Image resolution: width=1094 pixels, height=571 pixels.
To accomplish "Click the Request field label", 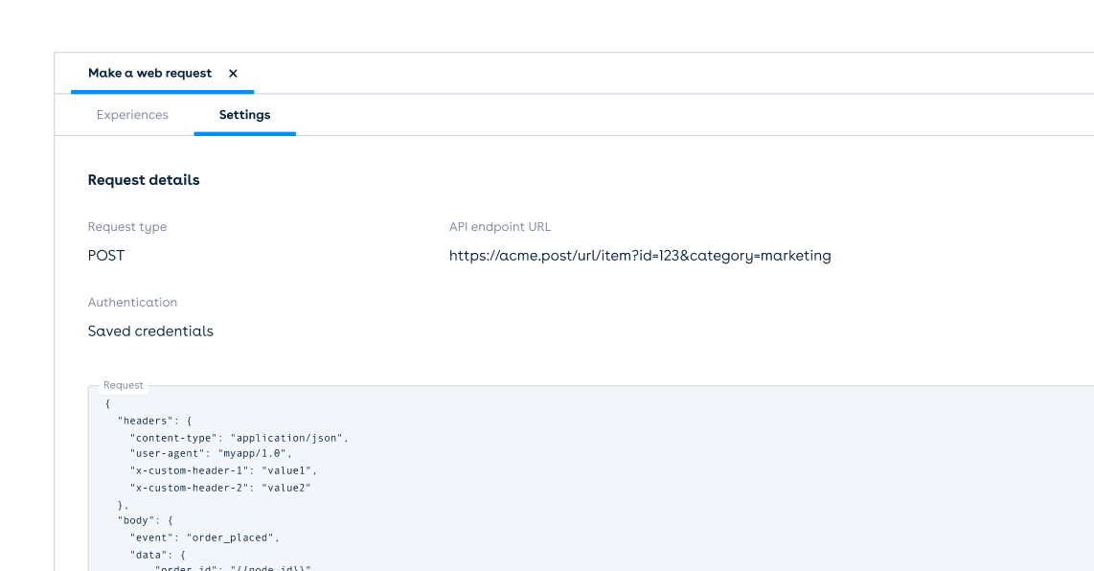I will point(125,385).
